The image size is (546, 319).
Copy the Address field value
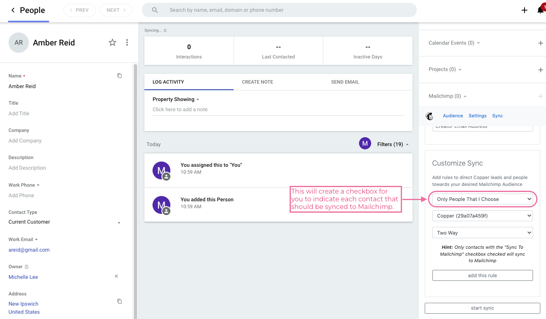pyautogui.click(x=119, y=301)
